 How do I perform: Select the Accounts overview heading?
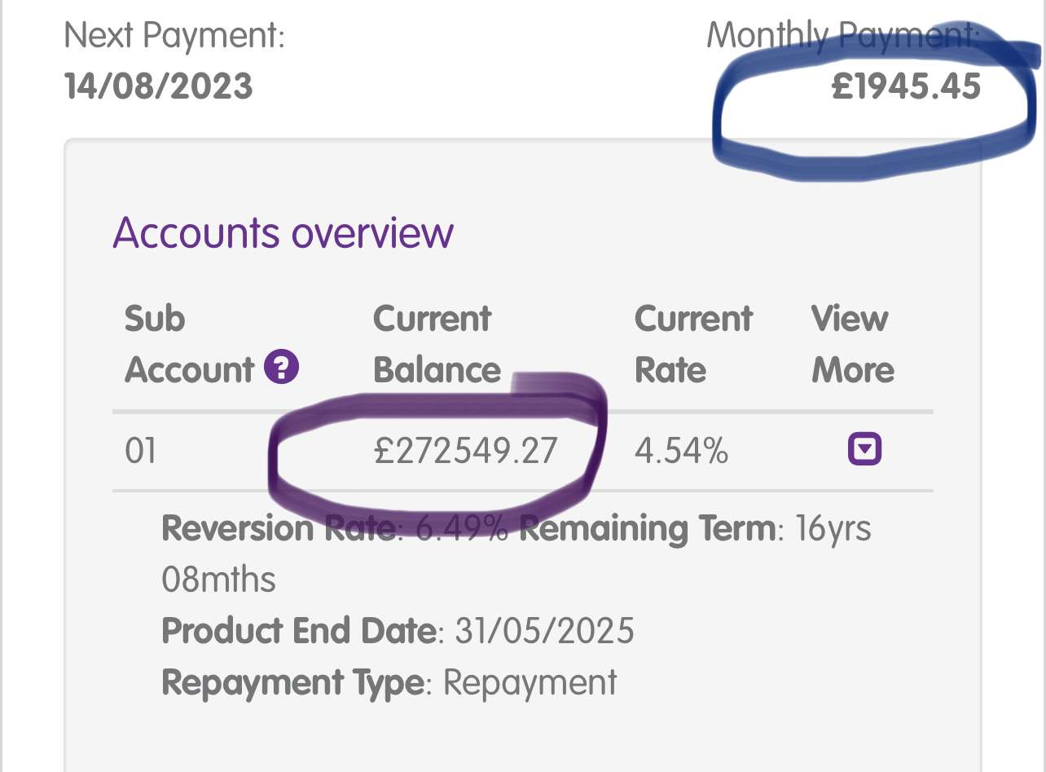(x=283, y=232)
